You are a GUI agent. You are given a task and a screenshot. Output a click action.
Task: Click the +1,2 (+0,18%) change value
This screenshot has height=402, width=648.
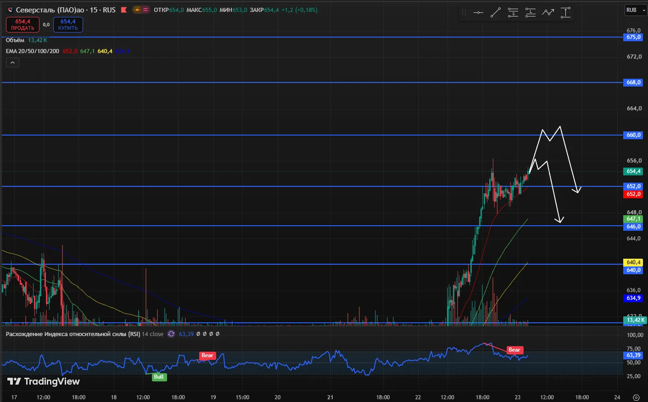[299, 10]
